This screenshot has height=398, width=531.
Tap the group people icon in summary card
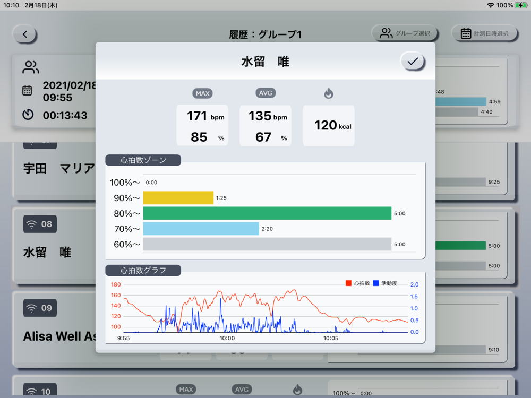tap(31, 67)
